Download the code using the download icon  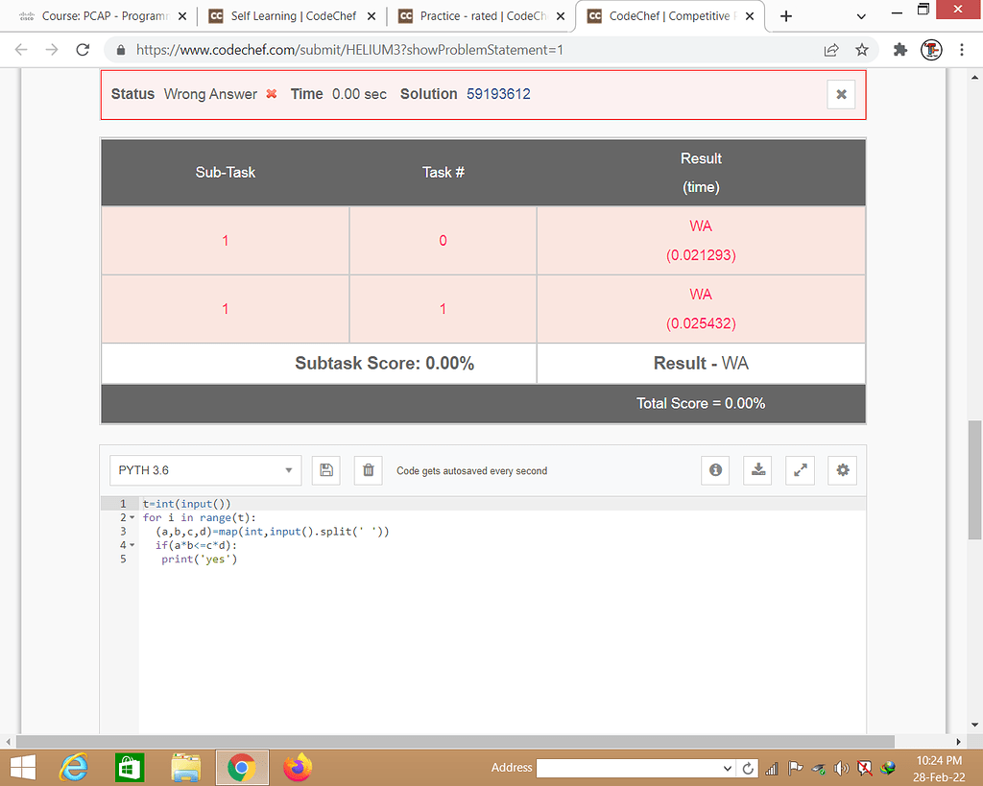pos(757,470)
